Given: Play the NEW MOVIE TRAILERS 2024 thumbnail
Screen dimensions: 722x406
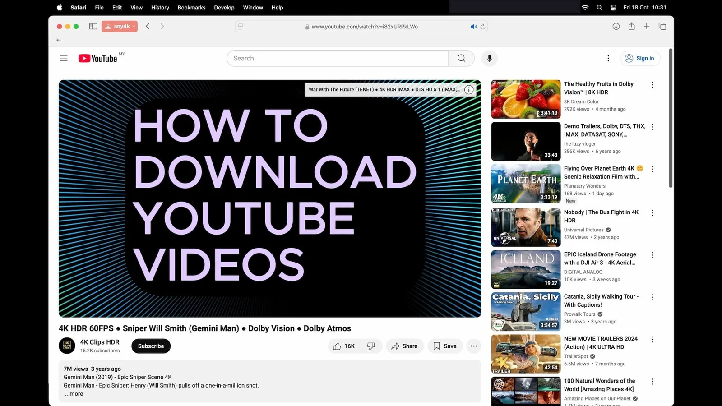Looking at the screenshot, I should tap(526, 354).
